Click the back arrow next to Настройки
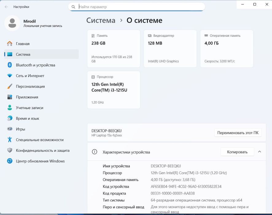 pyautogui.click(x=6, y=7)
